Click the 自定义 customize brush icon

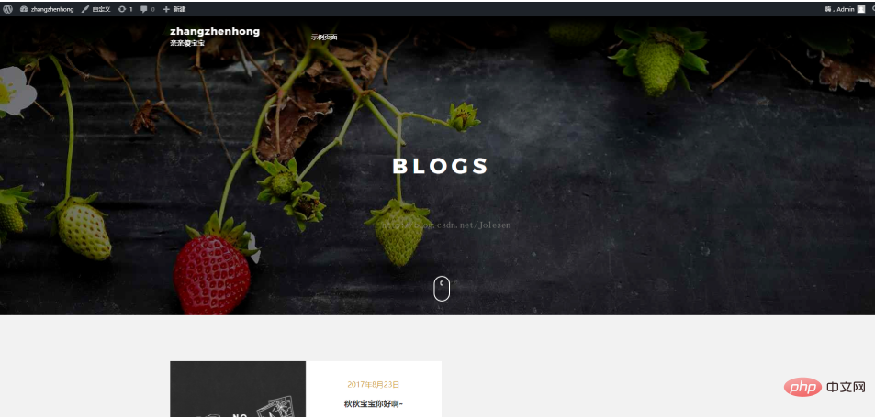[x=84, y=9]
